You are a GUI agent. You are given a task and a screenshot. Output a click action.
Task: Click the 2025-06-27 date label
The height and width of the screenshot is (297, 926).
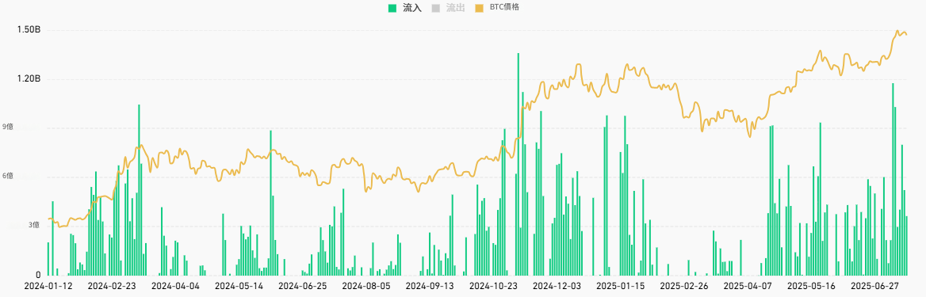[x=874, y=286]
